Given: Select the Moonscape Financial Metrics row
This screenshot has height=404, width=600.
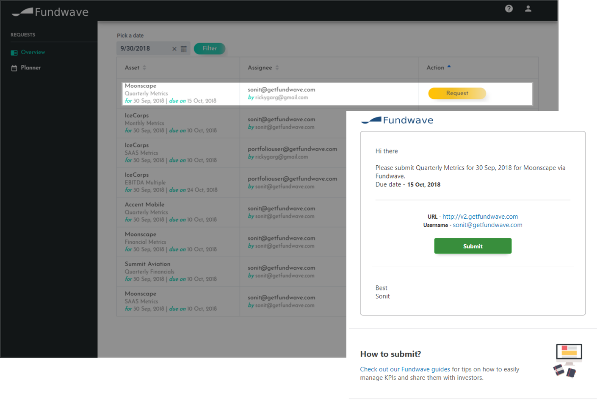Looking at the screenshot, I should [x=231, y=242].
